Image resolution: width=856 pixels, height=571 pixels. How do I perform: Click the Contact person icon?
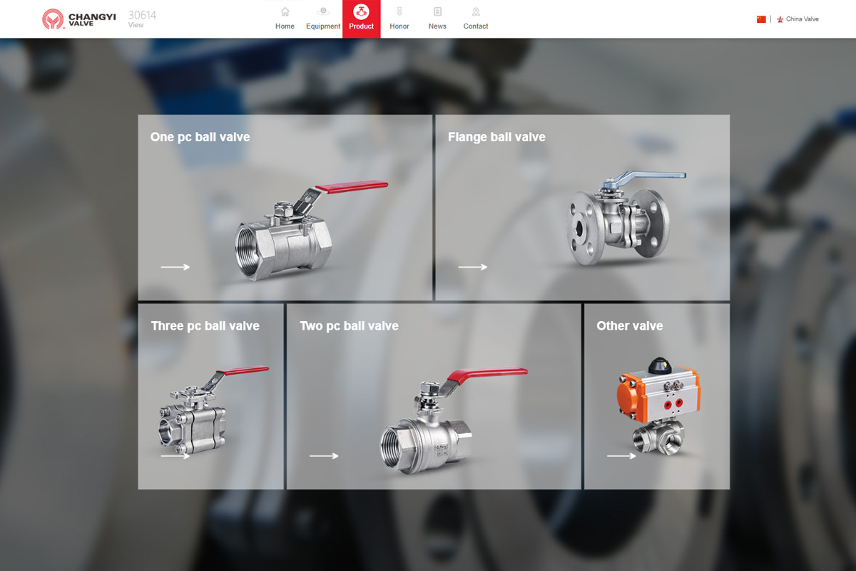coord(476,11)
